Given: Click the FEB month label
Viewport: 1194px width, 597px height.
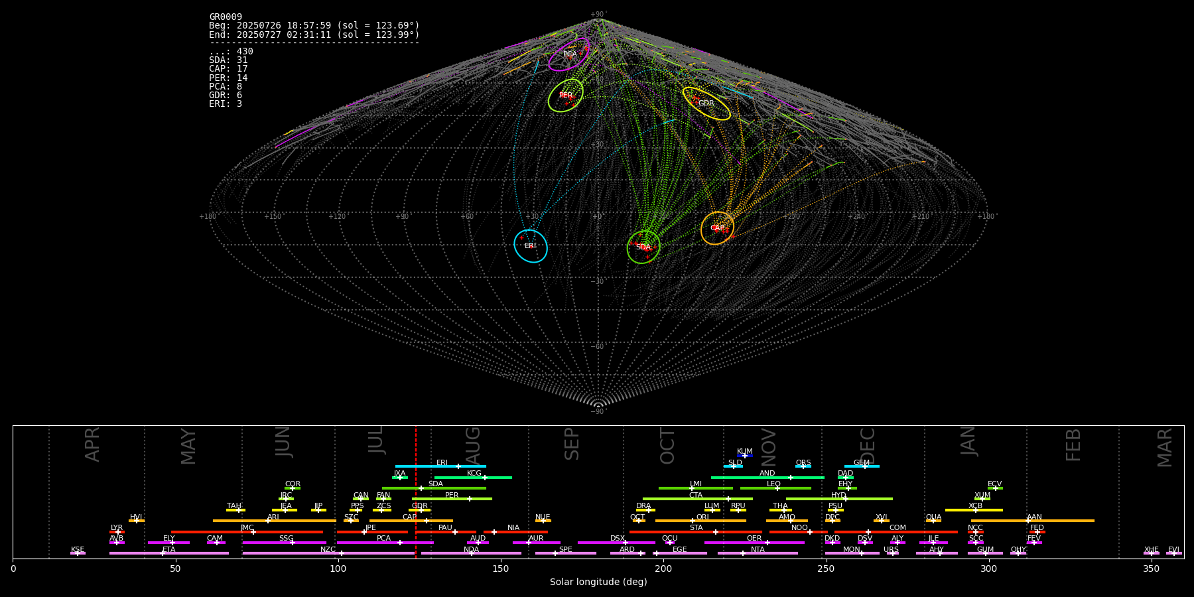Looking at the screenshot, I should 1073,444.
